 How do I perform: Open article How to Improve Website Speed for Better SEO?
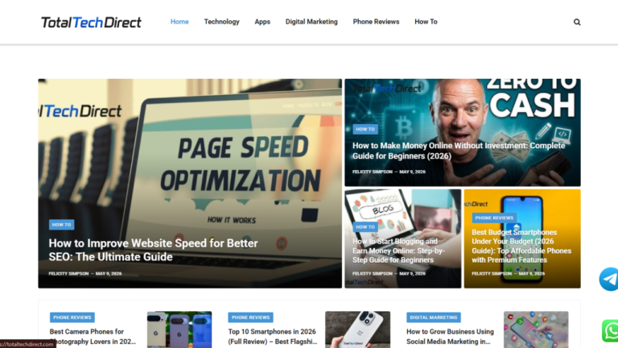(153, 250)
